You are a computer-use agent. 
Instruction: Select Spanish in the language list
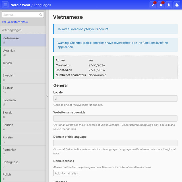click(23, 90)
